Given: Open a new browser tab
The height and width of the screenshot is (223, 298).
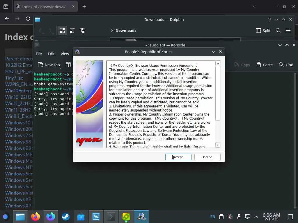Looking at the screenshot, I should 84,7.
